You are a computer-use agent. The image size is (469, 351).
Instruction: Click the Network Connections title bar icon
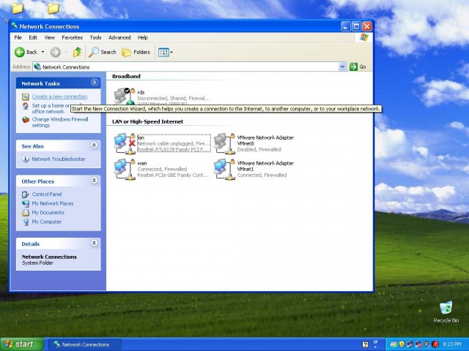click(15, 26)
